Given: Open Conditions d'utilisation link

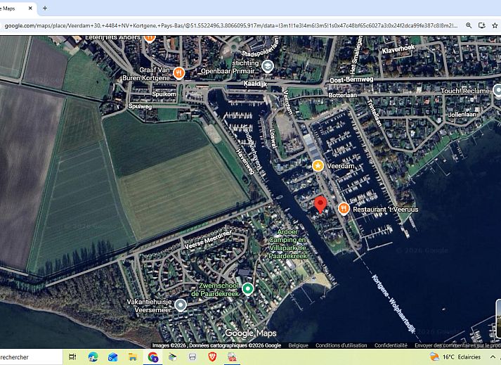Looking at the screenshot, I should click(x=341, y=345).
